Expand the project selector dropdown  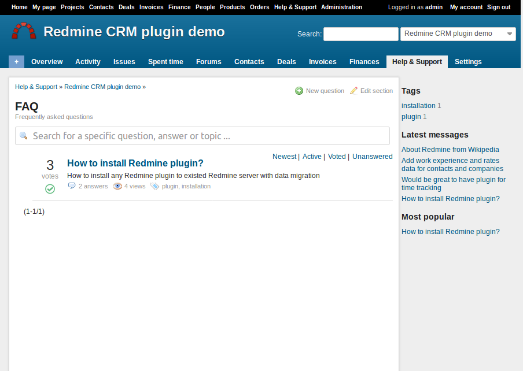pos(509,34)
